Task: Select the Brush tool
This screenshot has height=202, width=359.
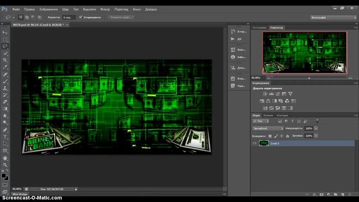Action: pyautogui.click(x=5, y=81)
